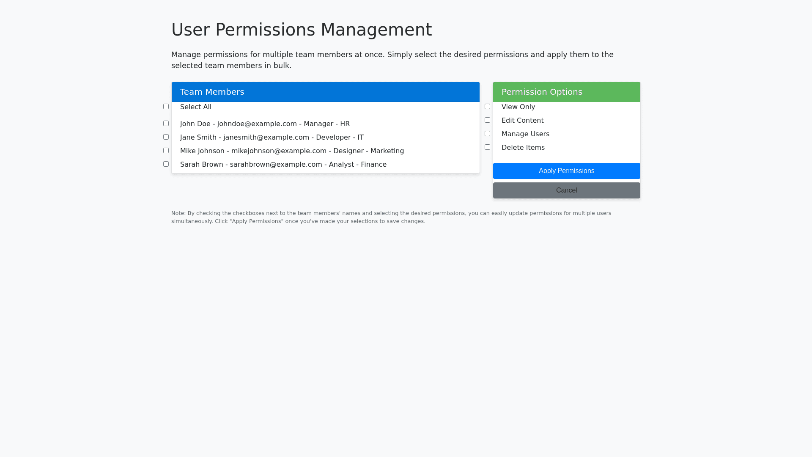The width and height of the screenshot is (812, 457).
Task: Click the Mike Johnson Designer label
Action: (x=292, y=151)
